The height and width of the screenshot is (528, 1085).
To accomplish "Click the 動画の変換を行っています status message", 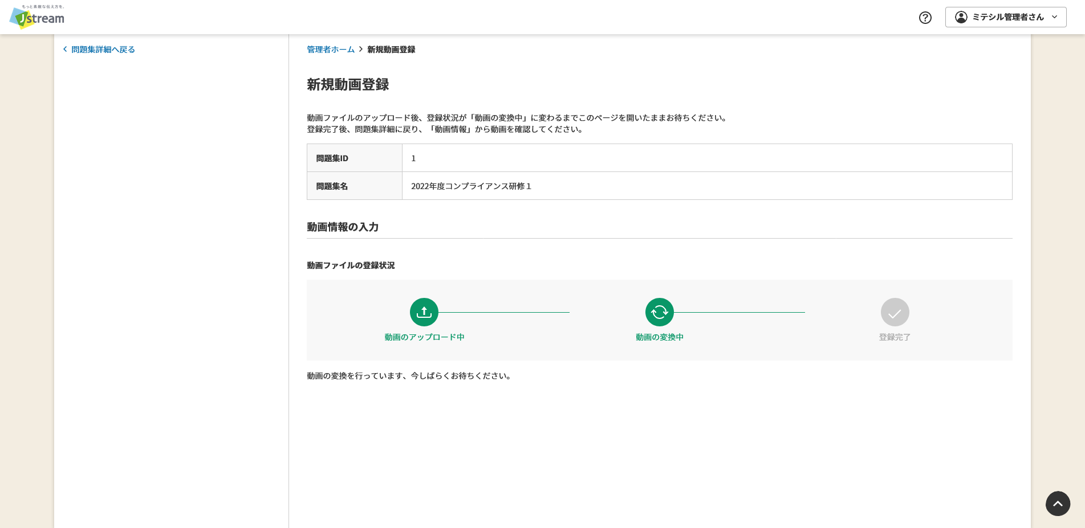I will (410, 376).
